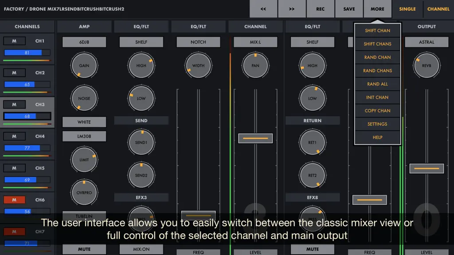
Task: Select SHIFT CHANS in the menu
Action: pyautogui.click(x=377, y=44)
